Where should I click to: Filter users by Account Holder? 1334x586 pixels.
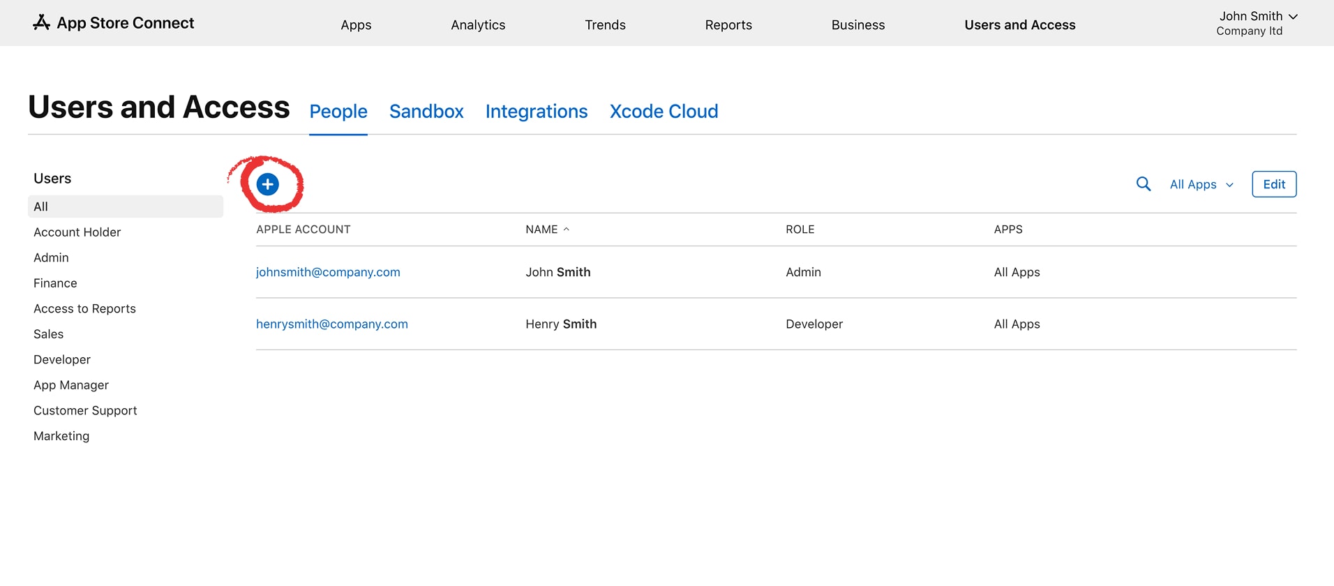coord(77,232)
